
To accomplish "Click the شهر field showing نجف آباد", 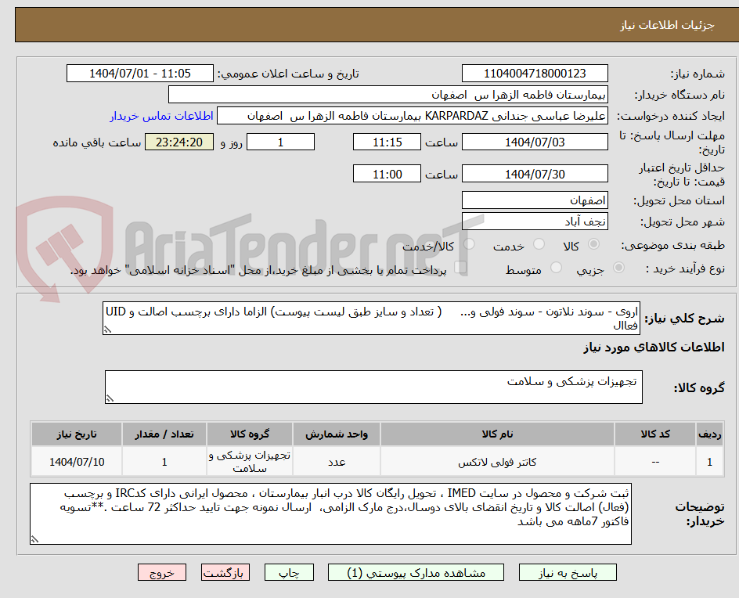I will coord(535,221).
